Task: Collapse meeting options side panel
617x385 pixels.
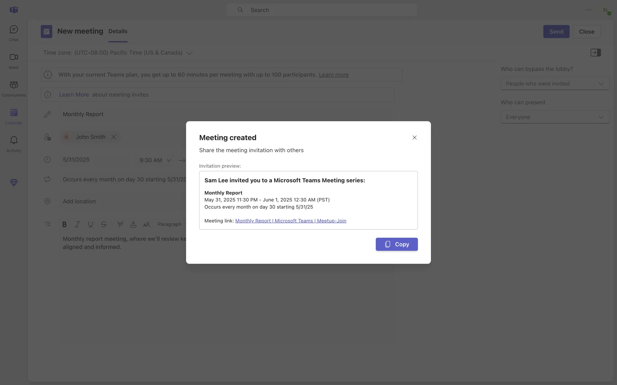Action: [x=595, y=53]
